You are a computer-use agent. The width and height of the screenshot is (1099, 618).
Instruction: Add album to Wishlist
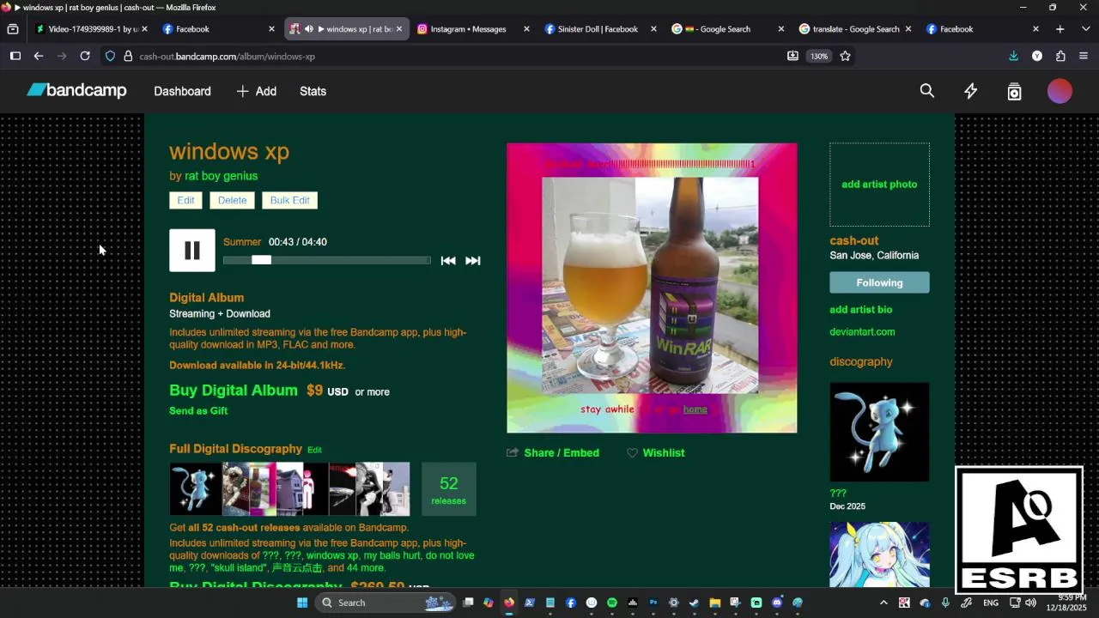pyautogui.click(x=655, y=452)
